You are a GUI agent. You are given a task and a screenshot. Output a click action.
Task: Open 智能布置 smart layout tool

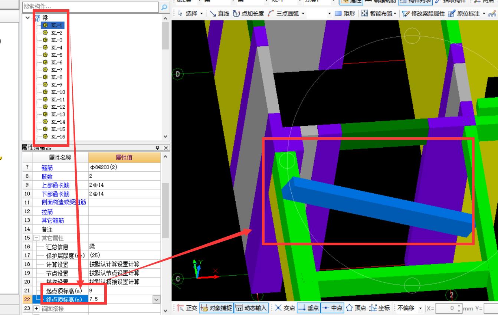tap(377, 13)
